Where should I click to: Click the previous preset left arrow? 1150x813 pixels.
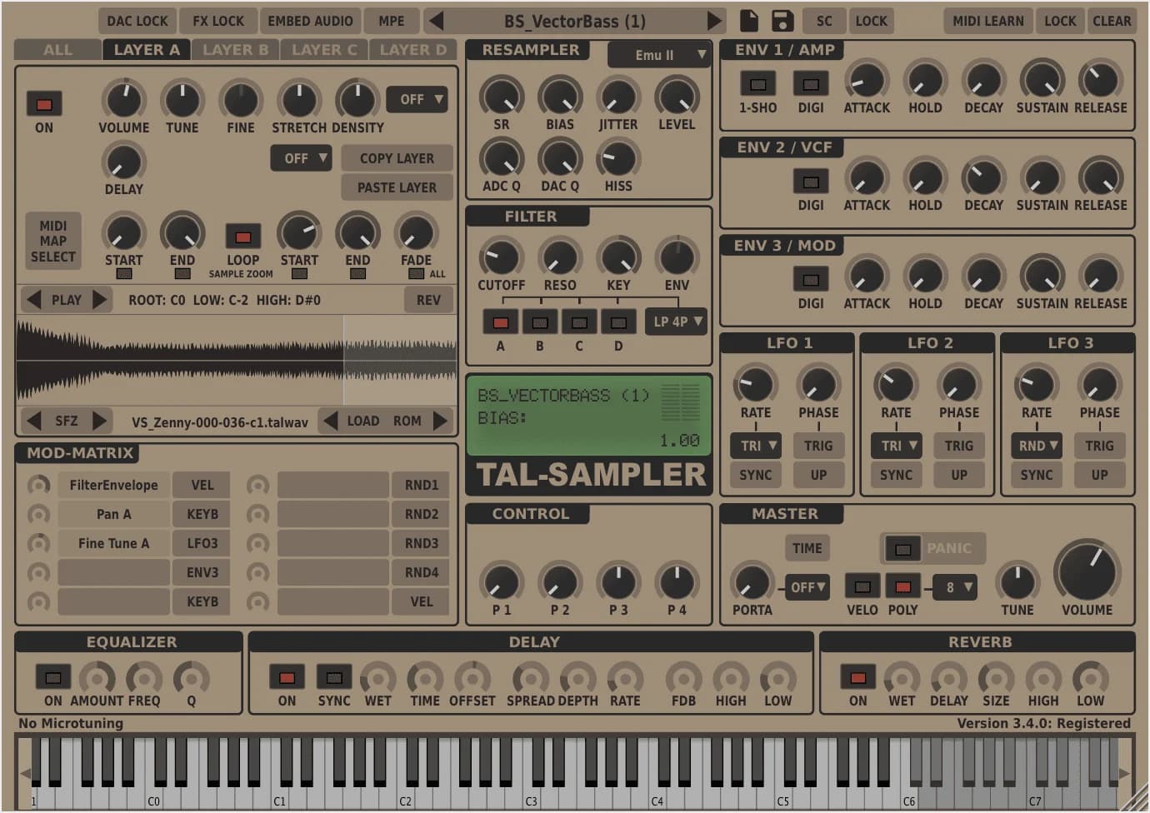pyautogui.click(x=435, y=21)
